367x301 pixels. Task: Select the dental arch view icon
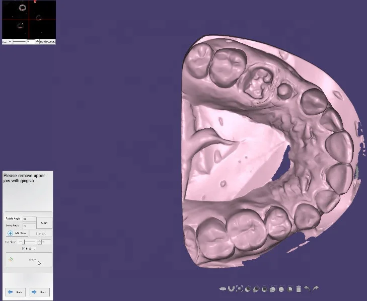pos(231,289)
